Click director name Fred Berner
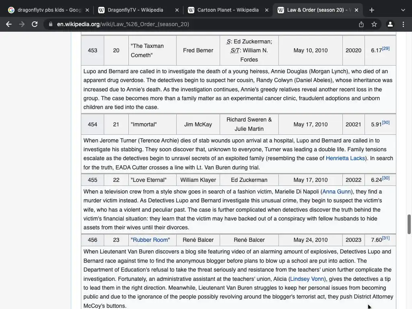This screenshot has height=309, width=412. [x=198, y=50]
